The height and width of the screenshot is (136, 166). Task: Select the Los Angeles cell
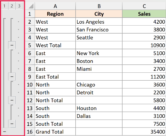[x=99, y=22]
